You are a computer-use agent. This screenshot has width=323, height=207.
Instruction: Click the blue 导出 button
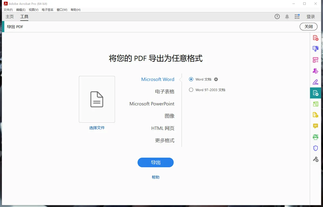[x=156, y=162]
